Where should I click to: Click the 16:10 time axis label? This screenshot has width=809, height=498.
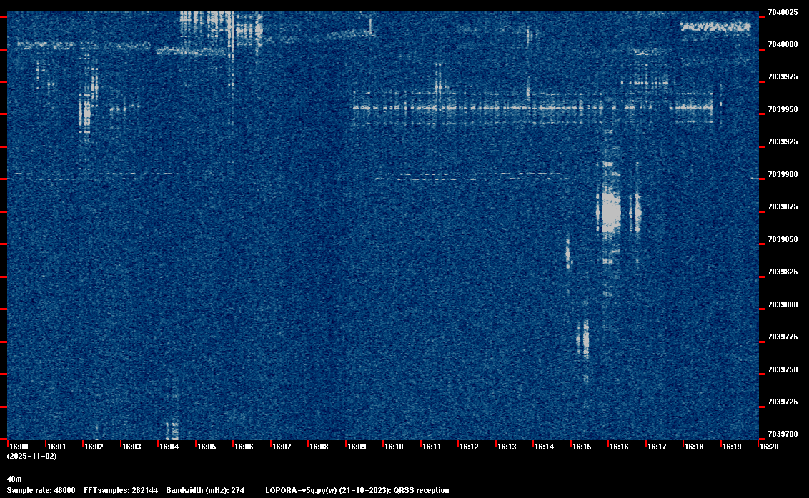394,447
